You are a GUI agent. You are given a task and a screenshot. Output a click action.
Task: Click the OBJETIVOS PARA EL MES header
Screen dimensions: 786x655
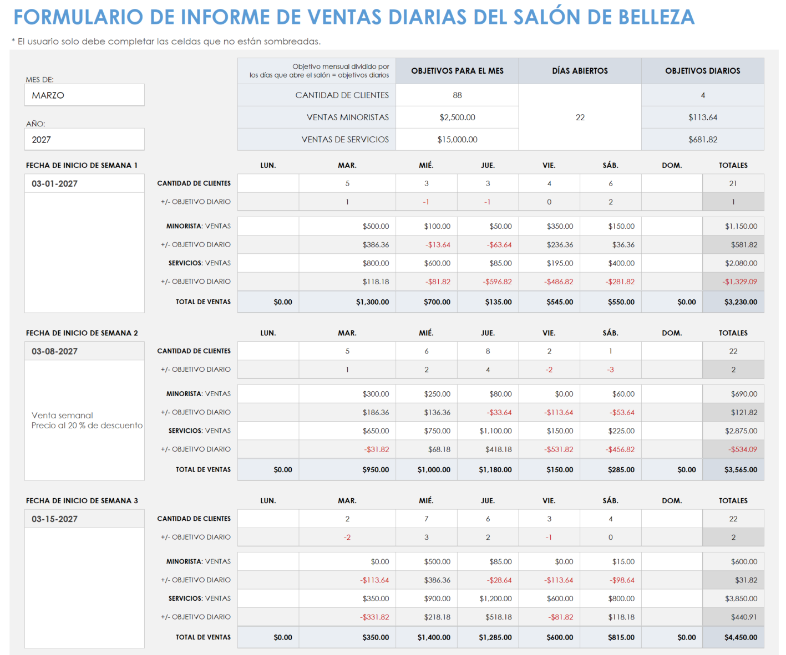(457, 71)
